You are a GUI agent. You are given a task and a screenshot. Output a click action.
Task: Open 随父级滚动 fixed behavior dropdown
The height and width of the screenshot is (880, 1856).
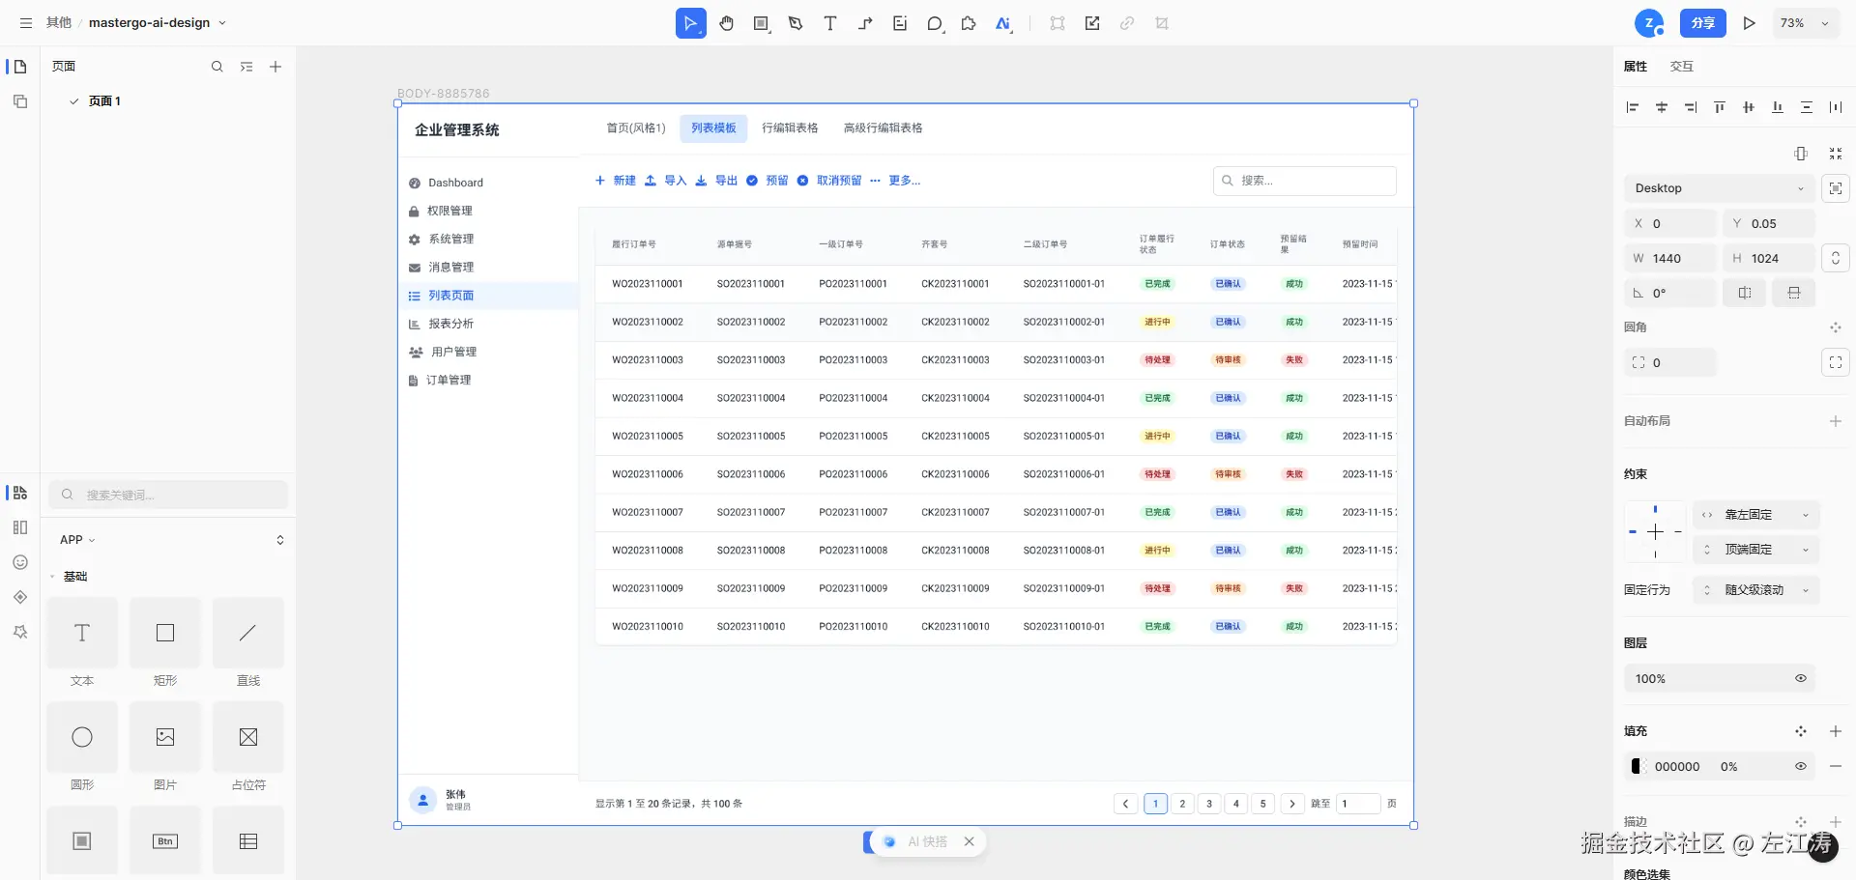pos(1755,590)
